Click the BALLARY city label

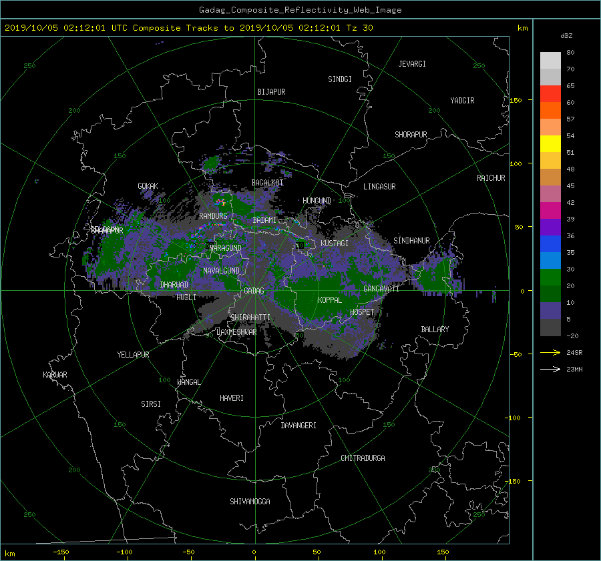click(435, 330)
